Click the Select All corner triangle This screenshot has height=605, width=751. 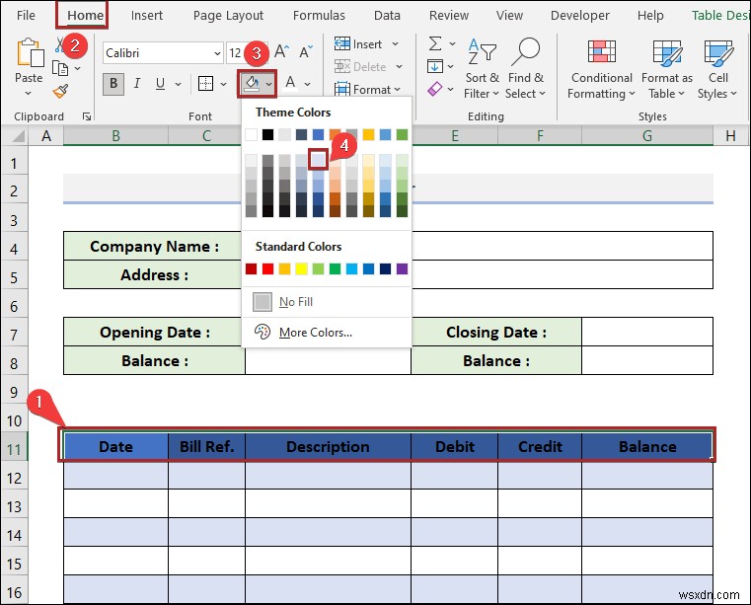[18, 136]
